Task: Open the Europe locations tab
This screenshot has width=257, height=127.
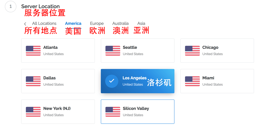Action: tap(97, 23)
